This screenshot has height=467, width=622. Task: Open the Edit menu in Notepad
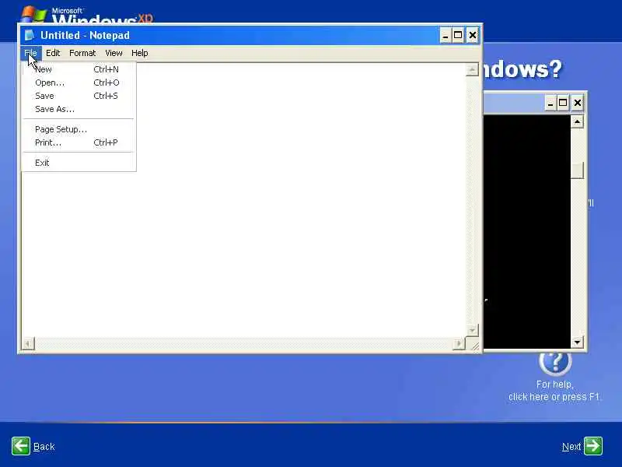tap(53, 53)
